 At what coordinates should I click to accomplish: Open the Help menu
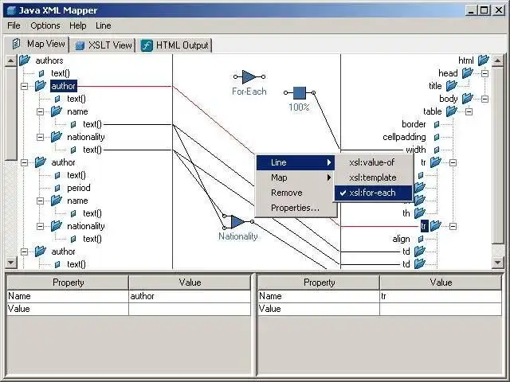pyautogui.click(x=78, y=25)
